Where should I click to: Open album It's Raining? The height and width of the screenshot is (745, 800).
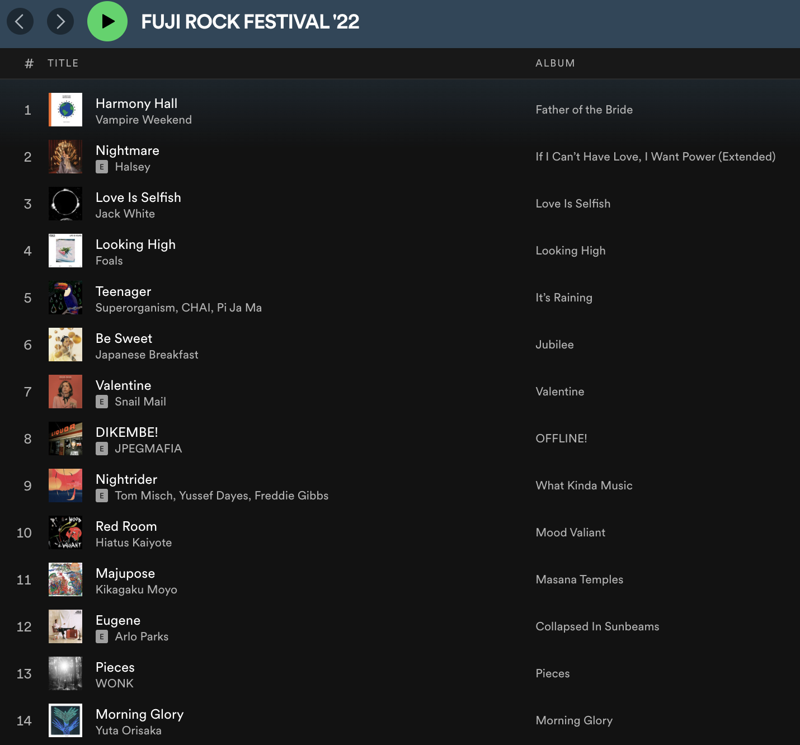pyautogui.click(x=564, y=298)
